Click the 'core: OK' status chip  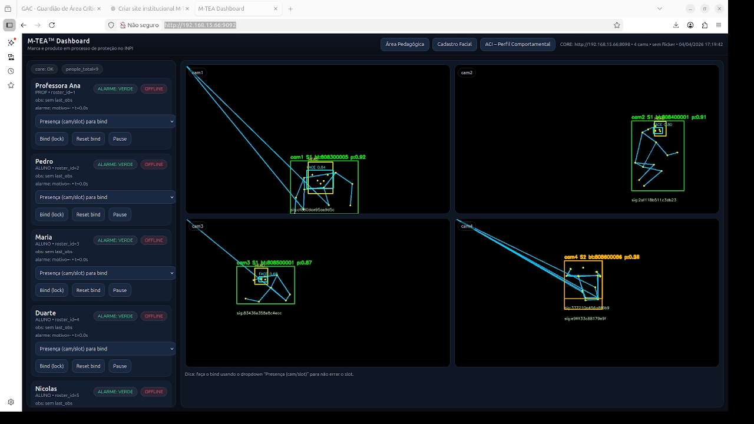tap(44, 69)
